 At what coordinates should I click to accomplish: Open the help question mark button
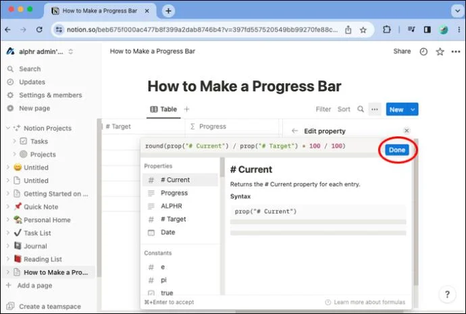[447, 294]
